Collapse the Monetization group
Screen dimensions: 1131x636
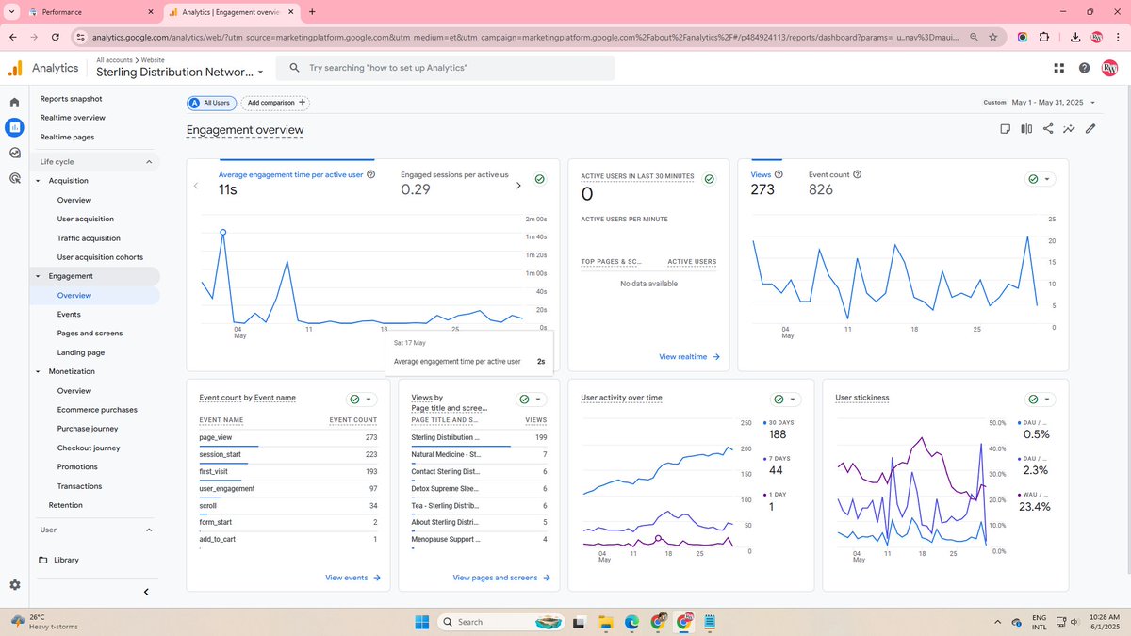coord(39,371)
